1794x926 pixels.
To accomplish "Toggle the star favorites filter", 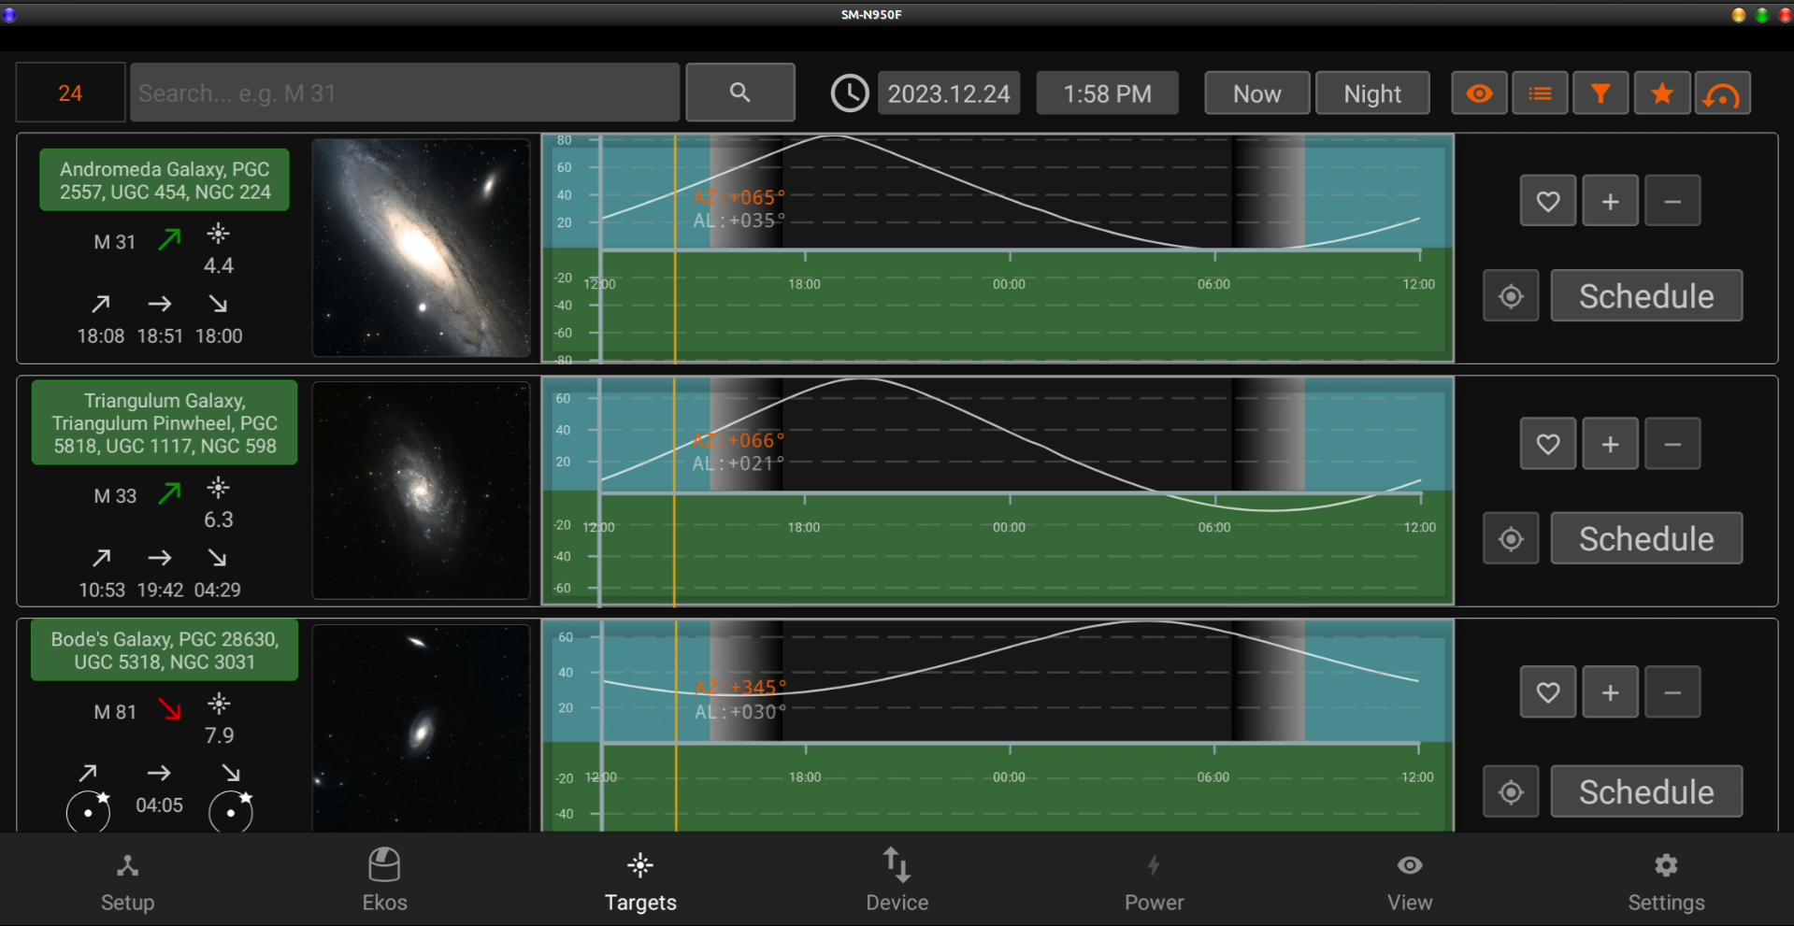I will (x=1661, y=93).
